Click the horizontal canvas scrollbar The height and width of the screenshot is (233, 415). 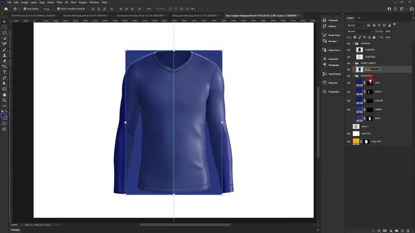click(185, 225)
